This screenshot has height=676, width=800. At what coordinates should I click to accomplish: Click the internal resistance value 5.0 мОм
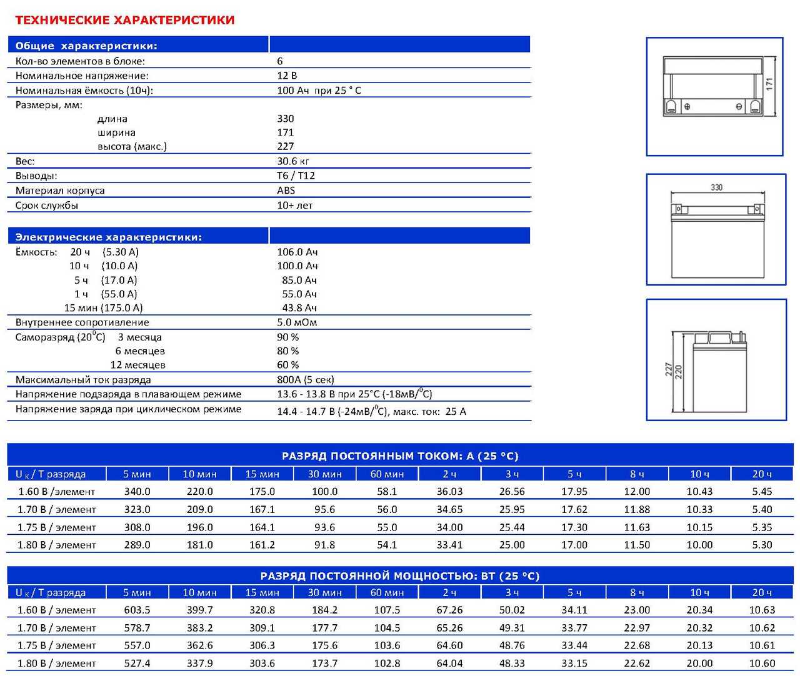[297, 322]
